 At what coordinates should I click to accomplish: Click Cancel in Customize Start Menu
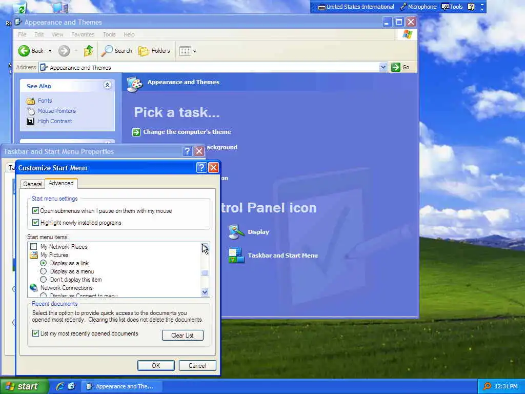[197, 365]
